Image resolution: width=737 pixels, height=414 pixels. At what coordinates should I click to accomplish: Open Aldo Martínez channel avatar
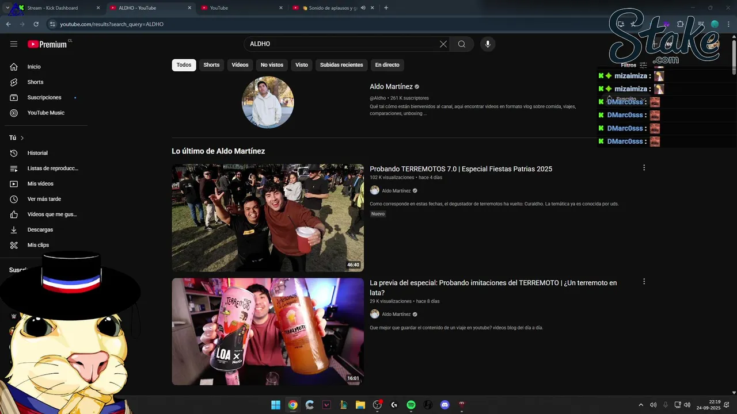(268, 102)
